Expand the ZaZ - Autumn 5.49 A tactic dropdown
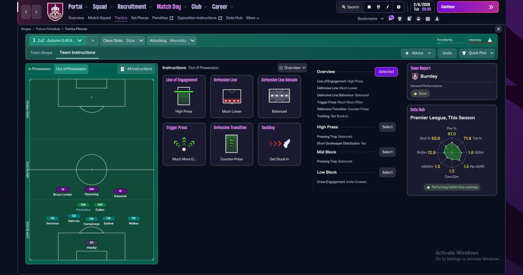Viewport: 523px width, 275px height. (x=58, y=40)
